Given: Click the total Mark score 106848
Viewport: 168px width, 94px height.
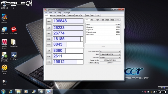Looking at the screenshot, I should click(x=68, y=21).
